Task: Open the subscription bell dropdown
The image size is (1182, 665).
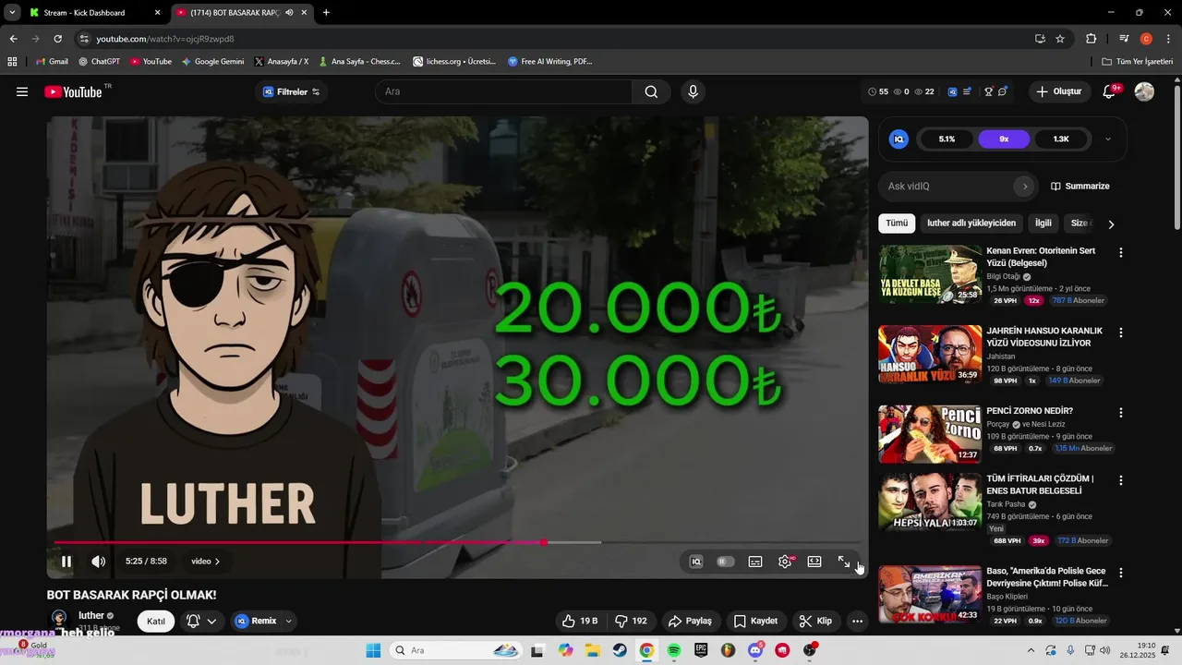Action: pyautogui.click(x=202, y=622)
